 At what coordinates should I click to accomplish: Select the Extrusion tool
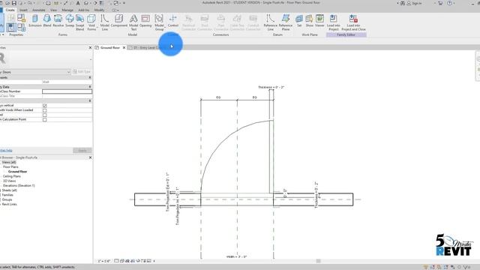(x=35, y=21)
